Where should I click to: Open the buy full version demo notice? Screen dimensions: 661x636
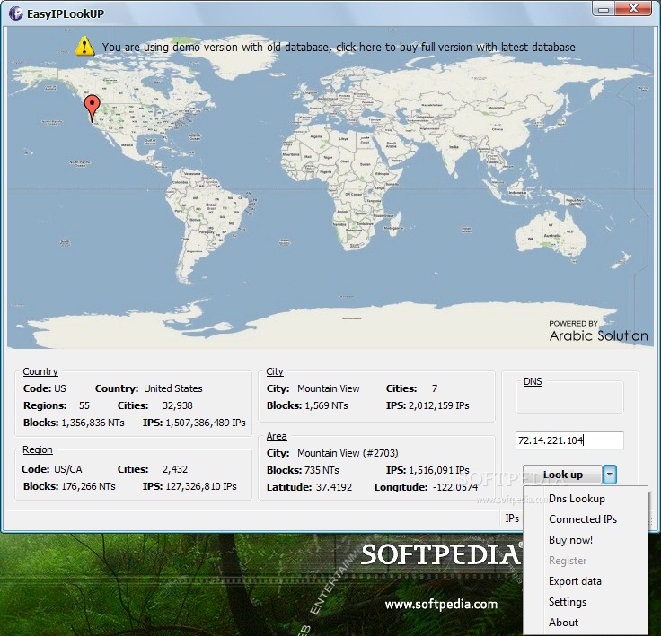coord(339,47)
